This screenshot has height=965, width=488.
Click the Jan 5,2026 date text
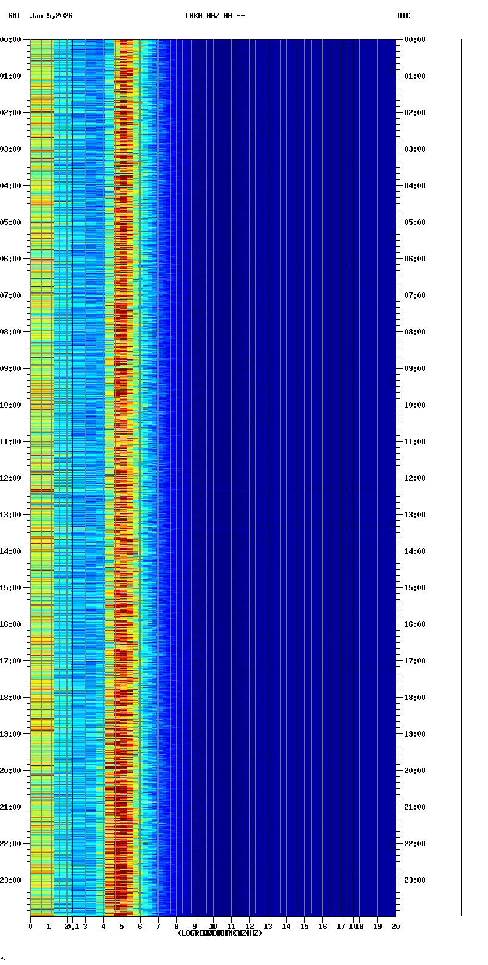pos(51,16)
